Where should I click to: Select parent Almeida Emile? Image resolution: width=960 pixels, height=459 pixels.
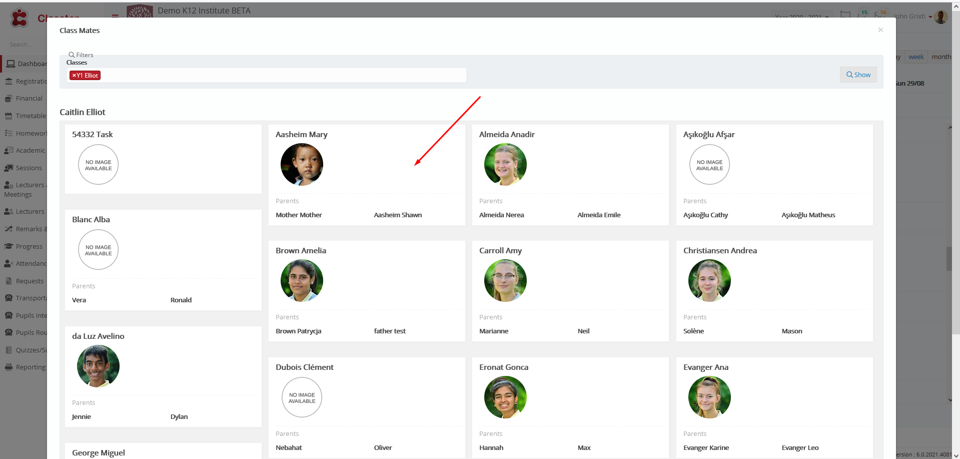point(599,215)
